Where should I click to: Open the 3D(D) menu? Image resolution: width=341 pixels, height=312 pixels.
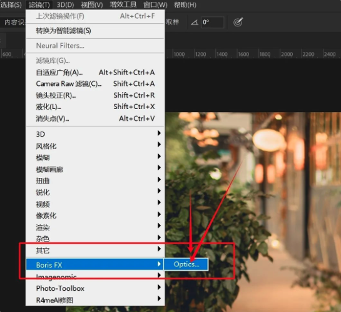65,5
